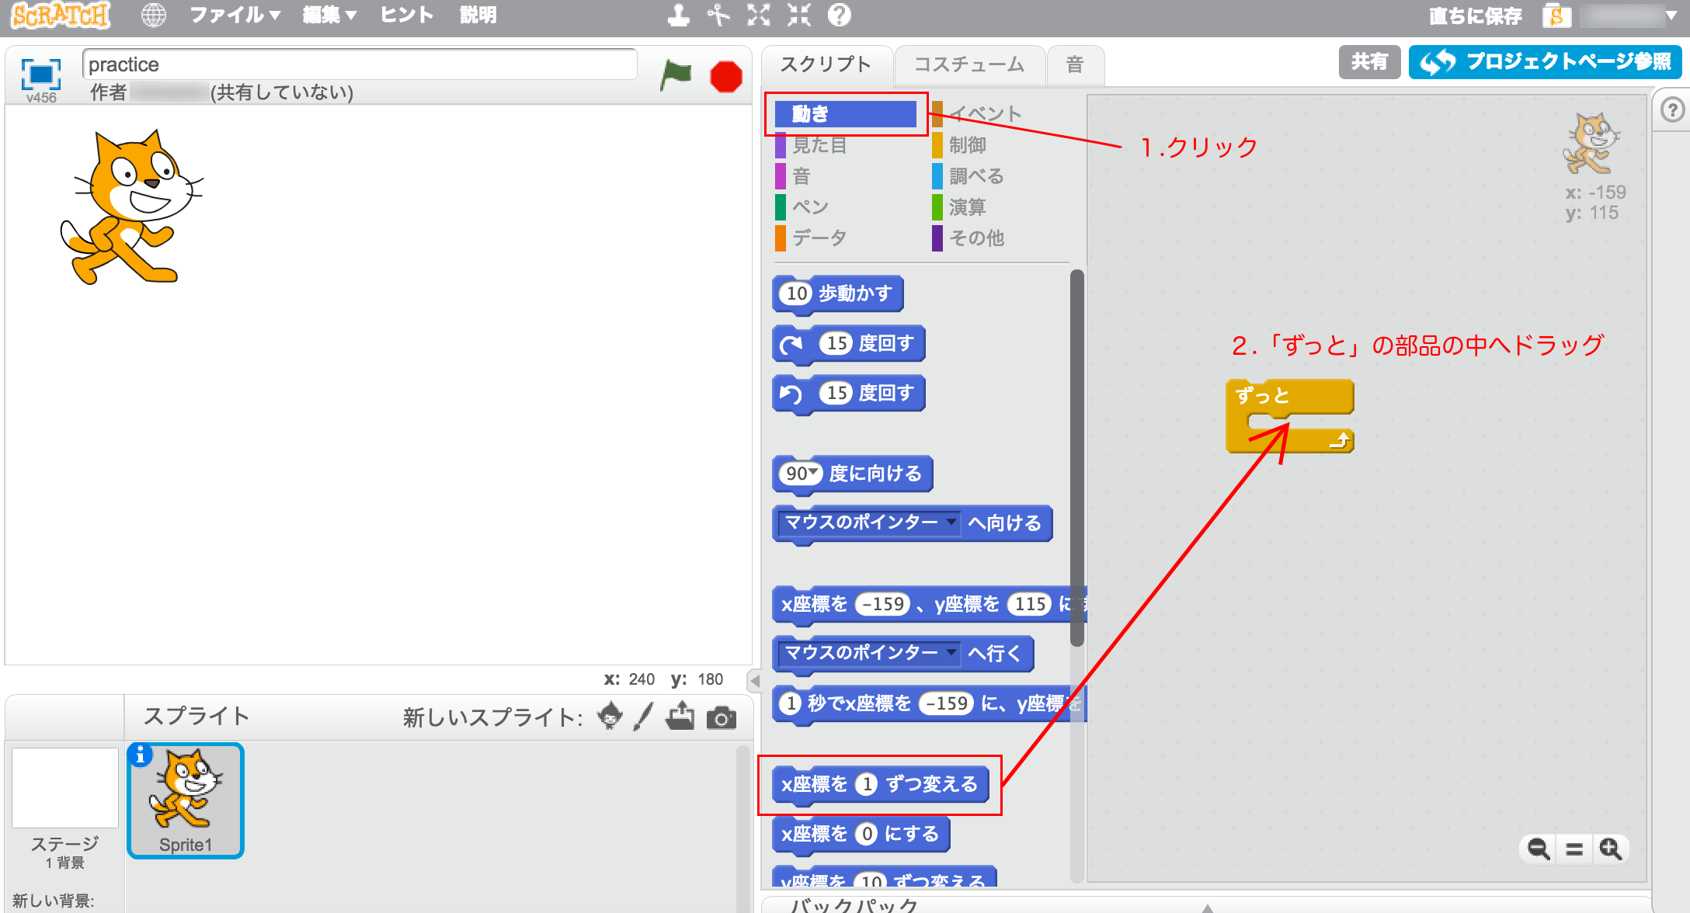Take new sprite photo with camera icon
Image resolution: width=1690 pixels, height=913 pixels.
(722, 718)
